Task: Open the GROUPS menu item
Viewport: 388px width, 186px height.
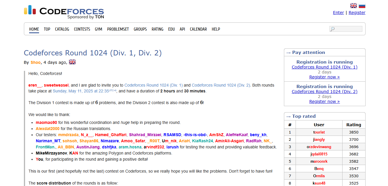Action: [x=140, y=29]
